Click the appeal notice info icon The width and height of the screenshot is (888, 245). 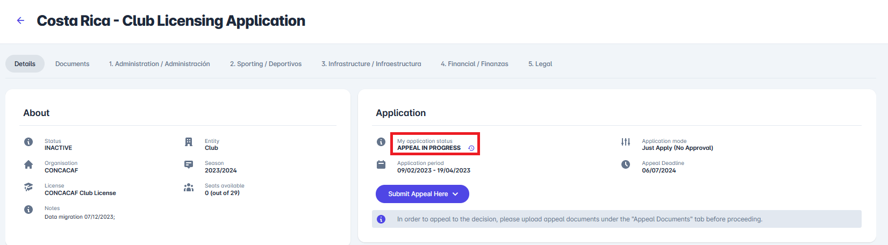pos(381,219)
